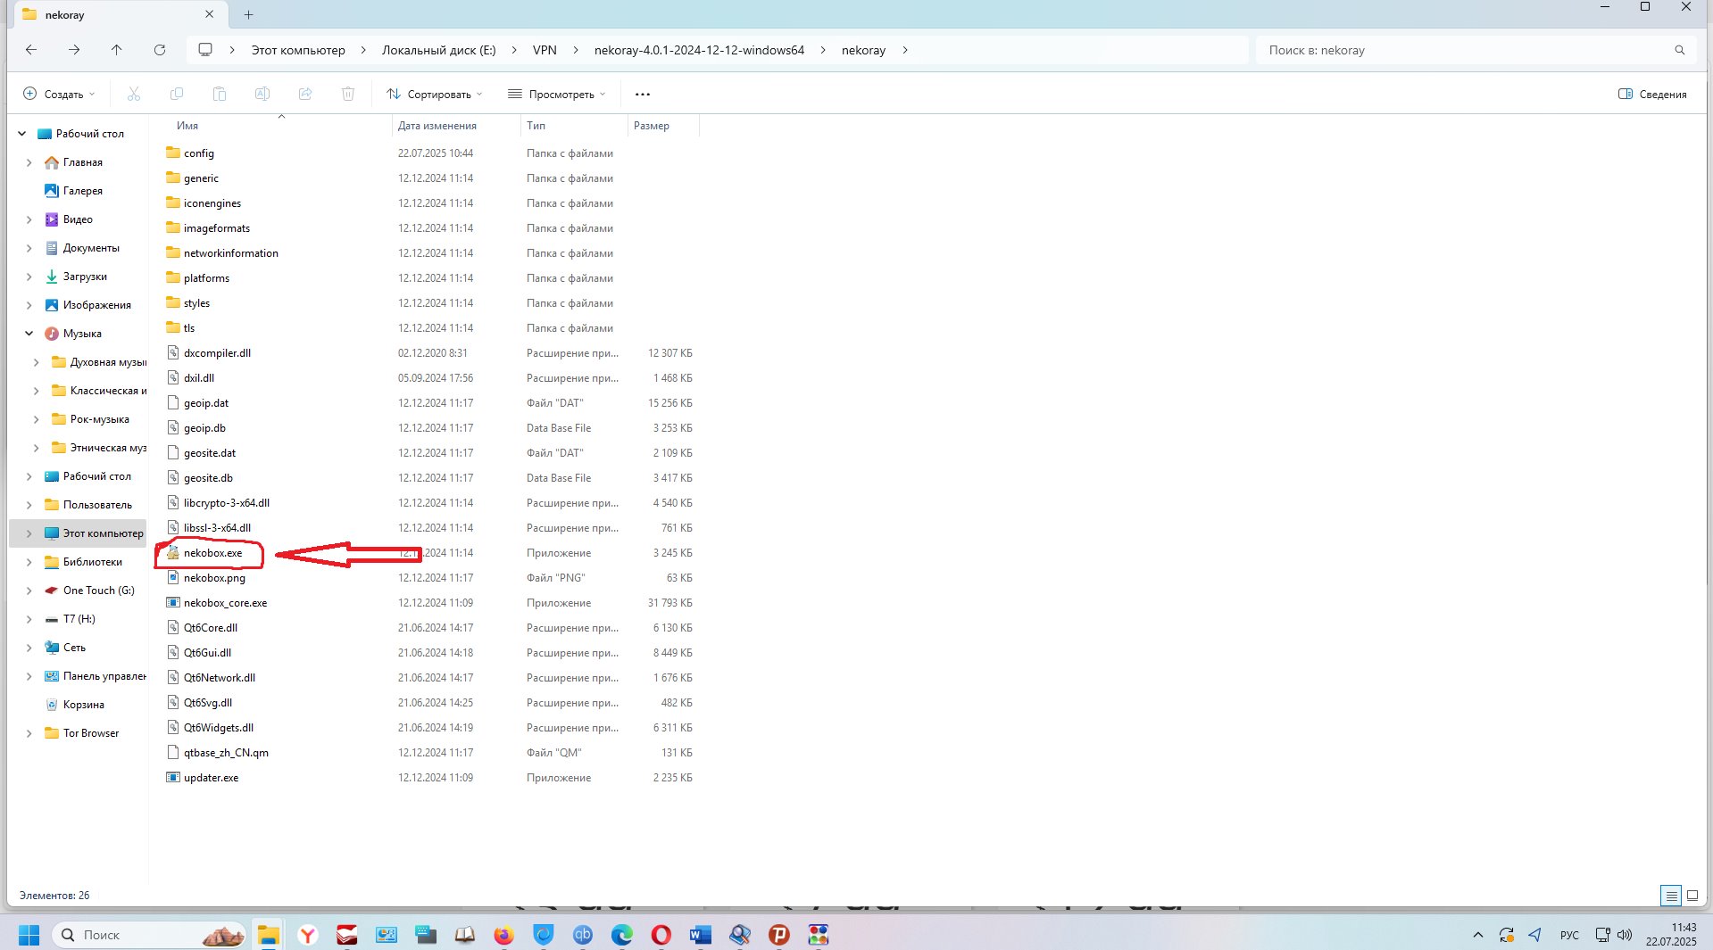Switch to details list view in status bar

click(1670, 896)
